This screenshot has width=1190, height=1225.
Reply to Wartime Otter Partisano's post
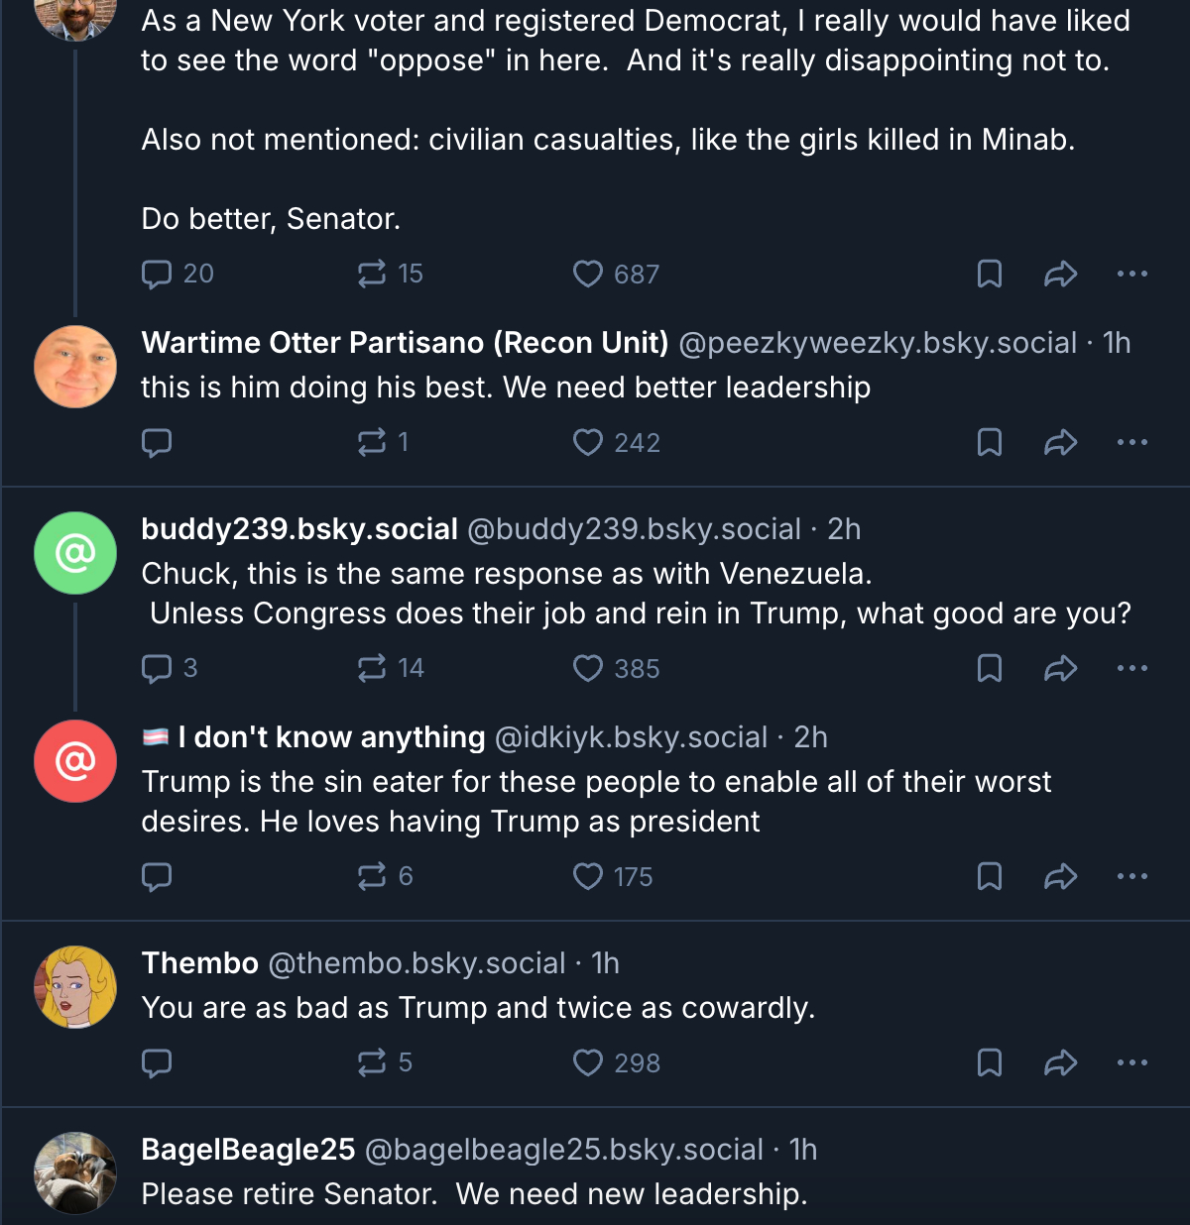tap(157, 442)
